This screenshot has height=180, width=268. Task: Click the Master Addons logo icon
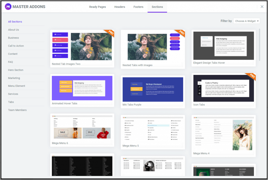pyautogui.click(x=8, y=7)
